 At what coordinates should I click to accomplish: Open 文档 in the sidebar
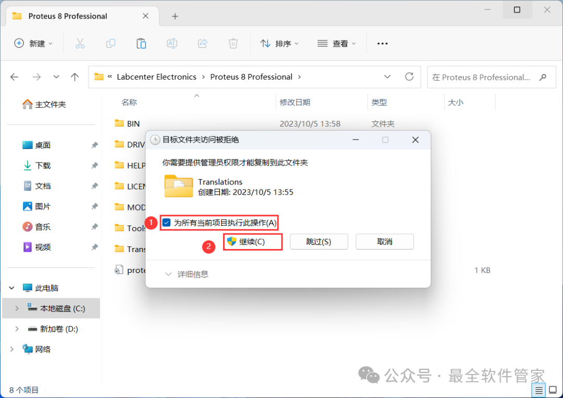[x=36, y=186]
